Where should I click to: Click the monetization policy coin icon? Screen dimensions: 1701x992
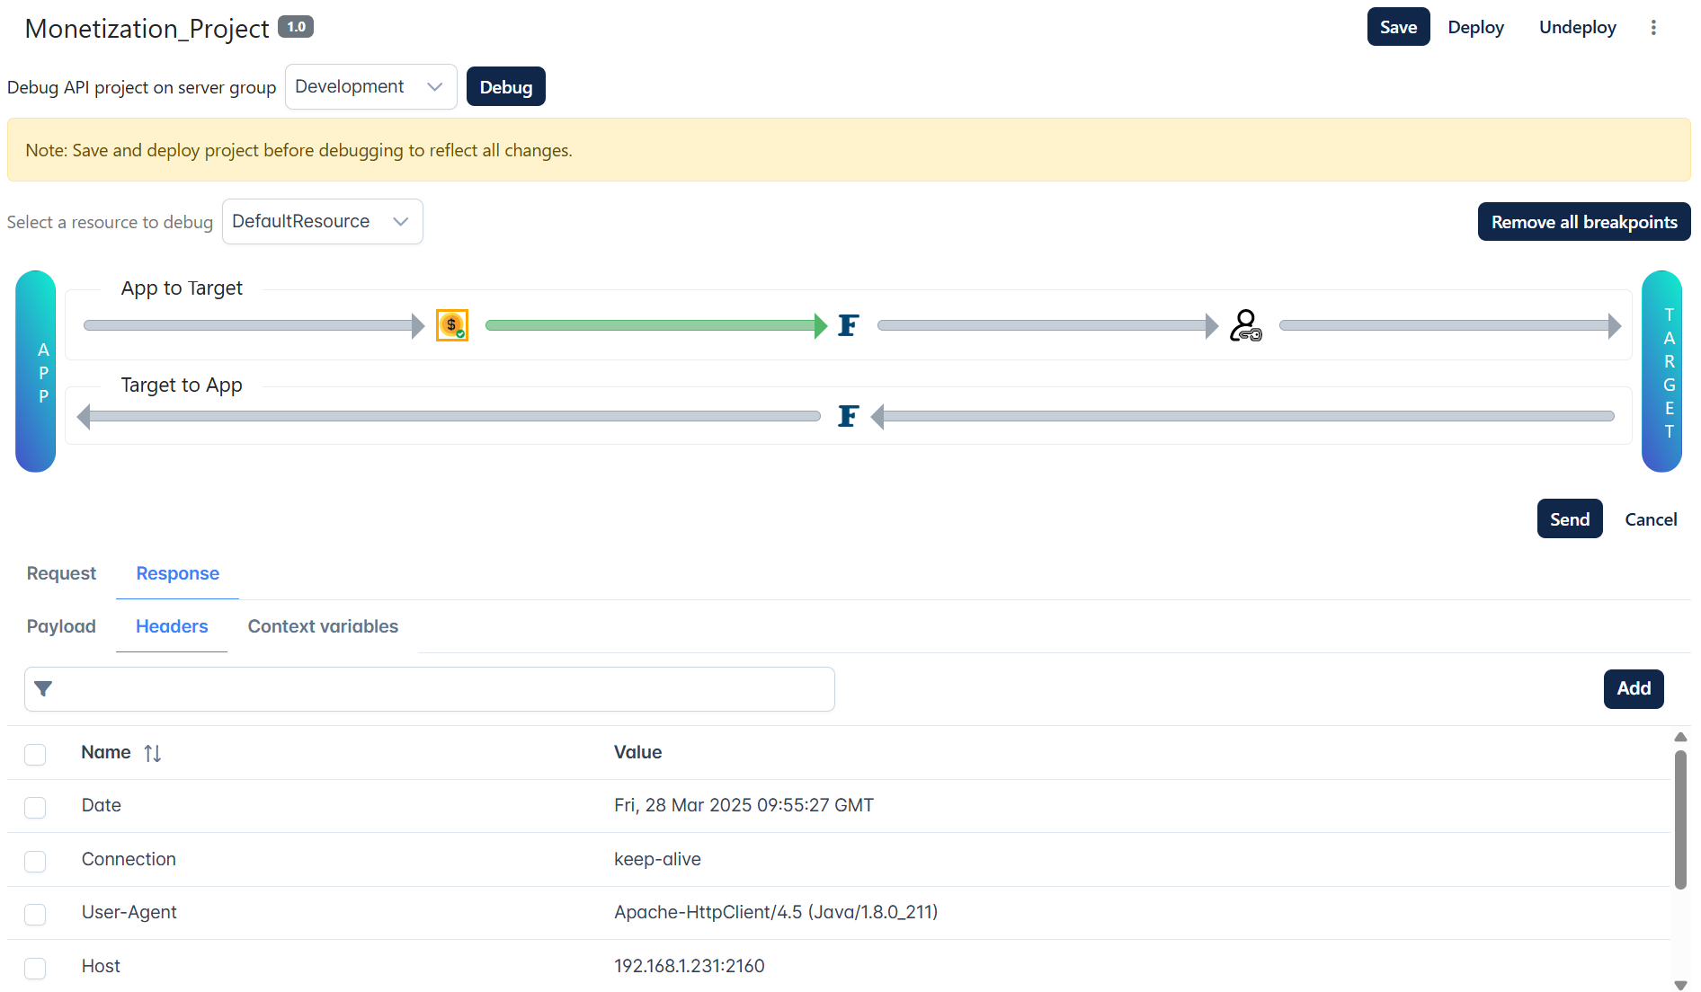click(x=451, y=325)
